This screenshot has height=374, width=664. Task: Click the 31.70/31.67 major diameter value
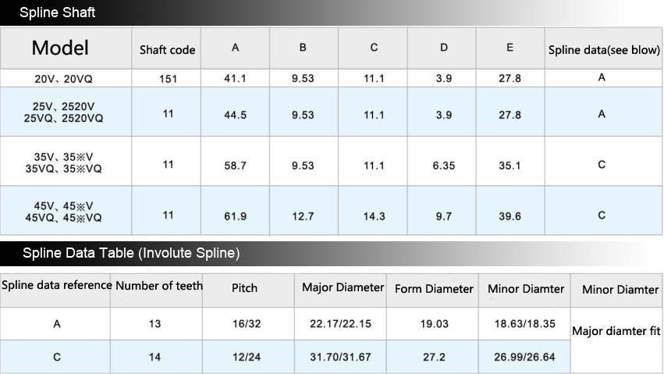point(343,357)
